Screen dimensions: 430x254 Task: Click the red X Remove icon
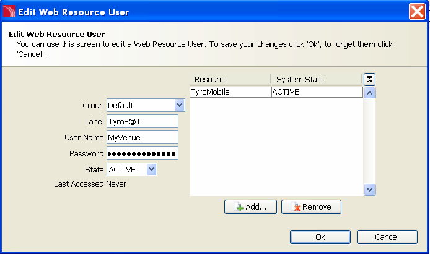[296, 207]
